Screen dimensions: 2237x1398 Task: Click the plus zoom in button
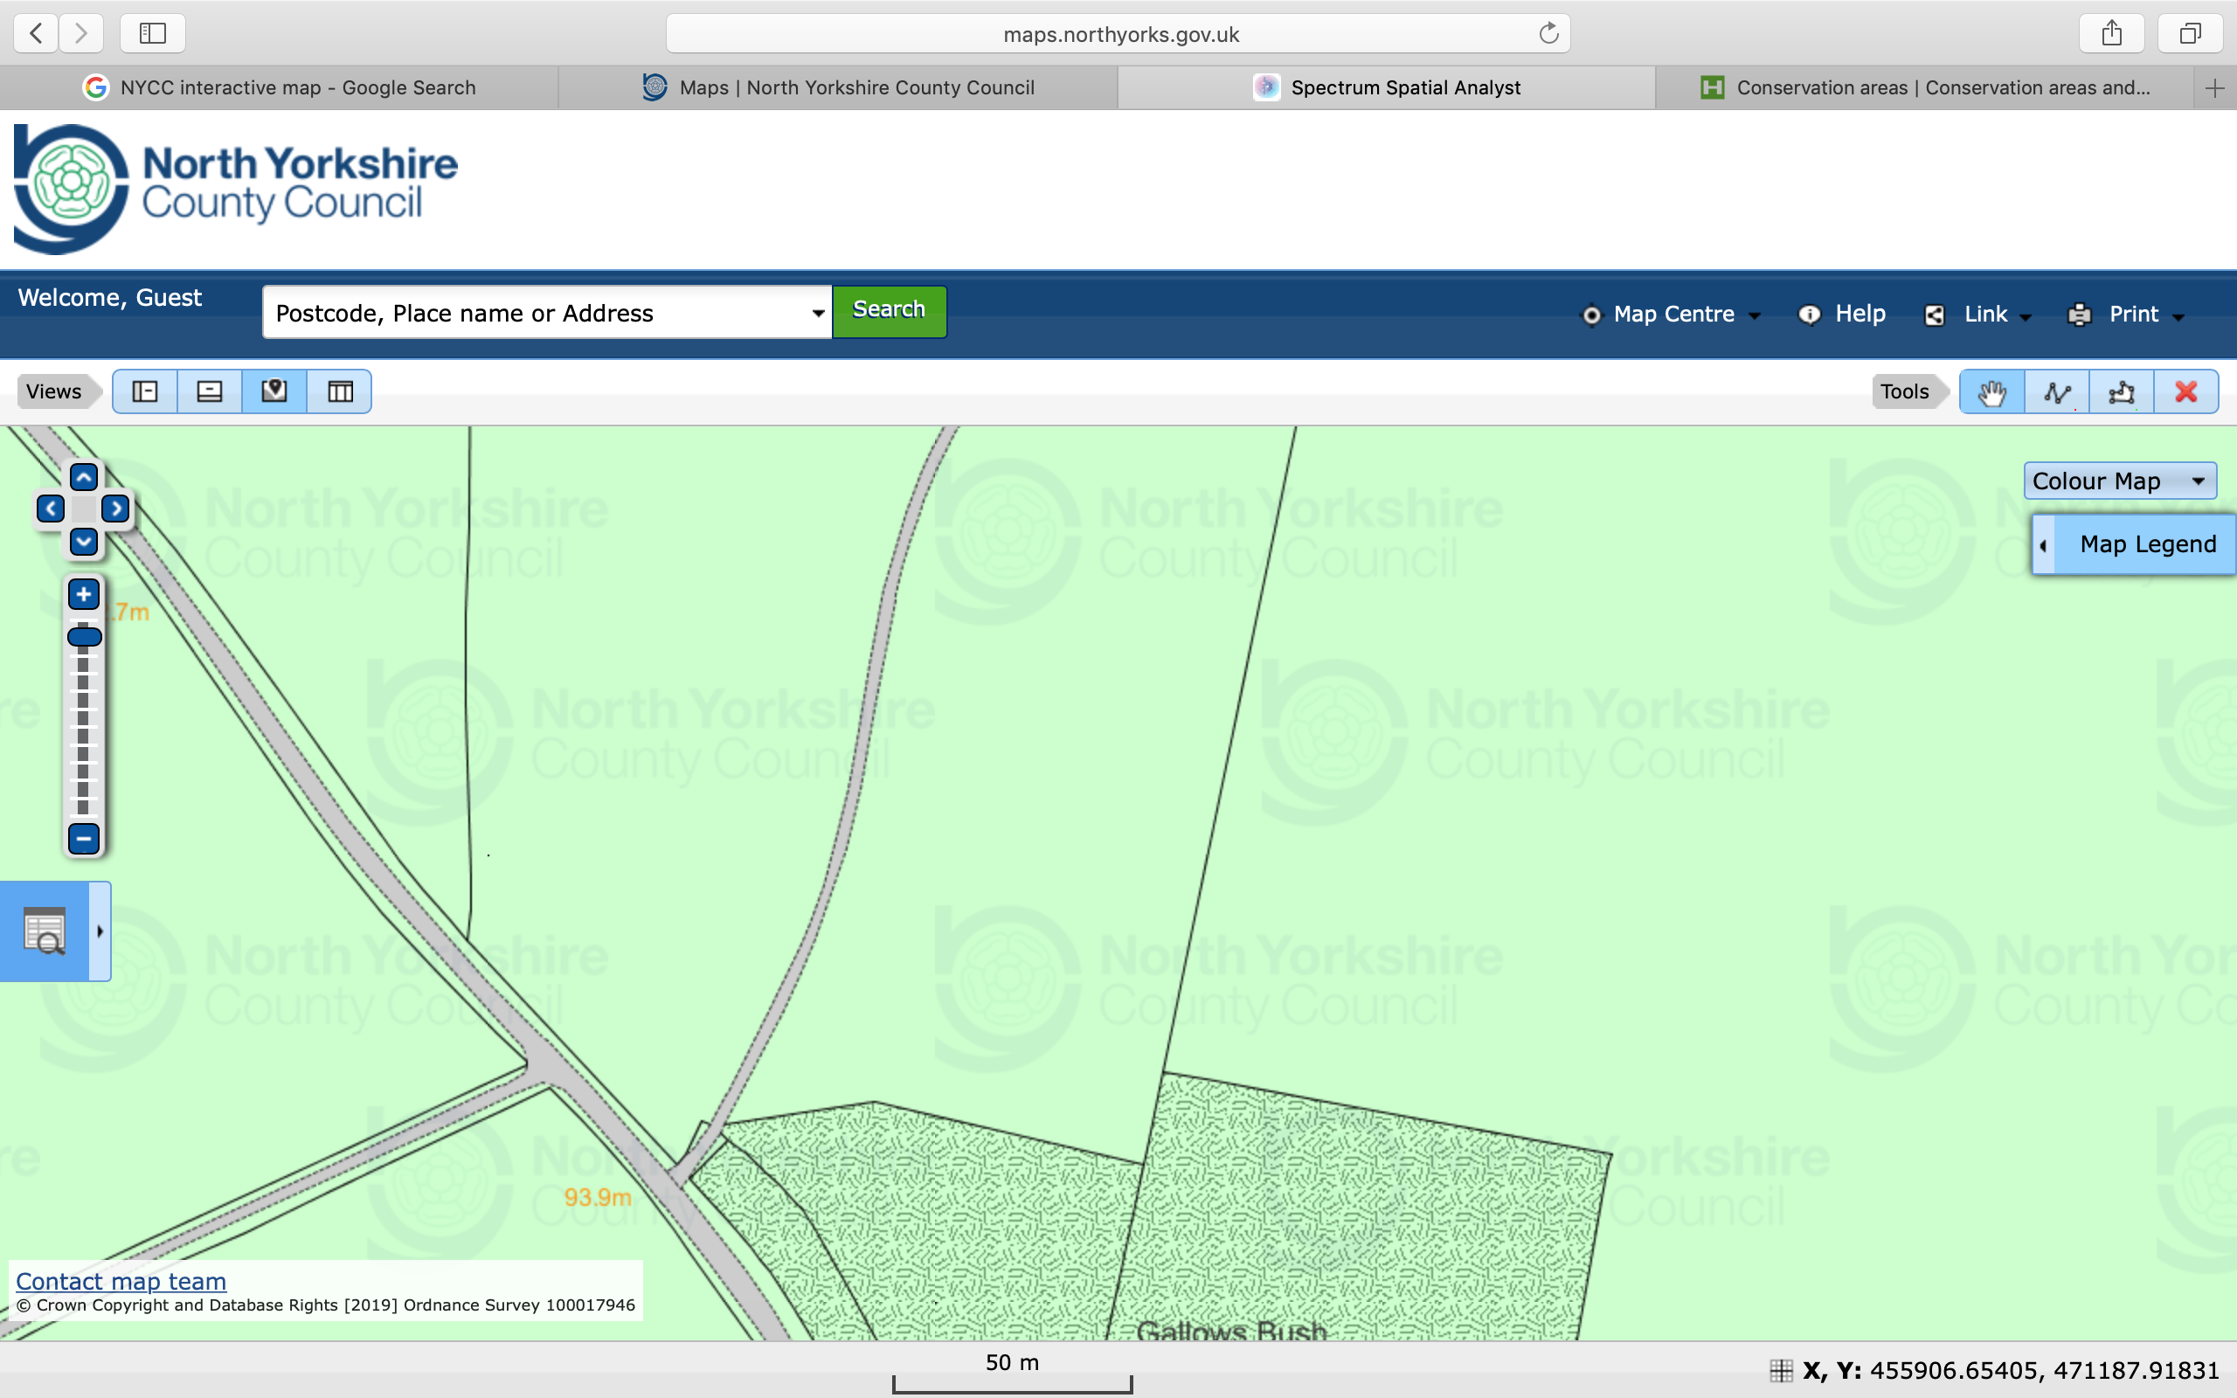coord(83,594)
